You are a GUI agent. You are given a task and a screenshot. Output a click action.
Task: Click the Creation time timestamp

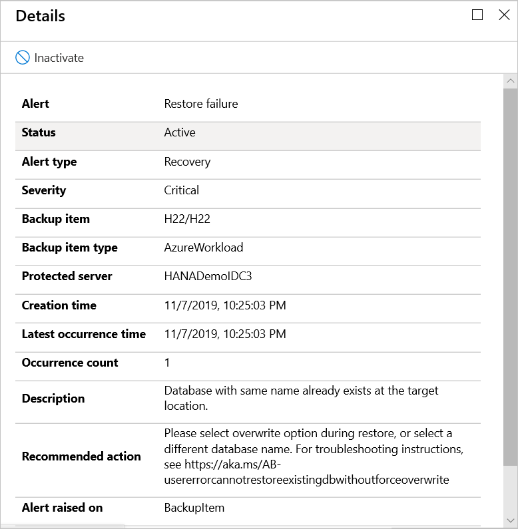225,305
